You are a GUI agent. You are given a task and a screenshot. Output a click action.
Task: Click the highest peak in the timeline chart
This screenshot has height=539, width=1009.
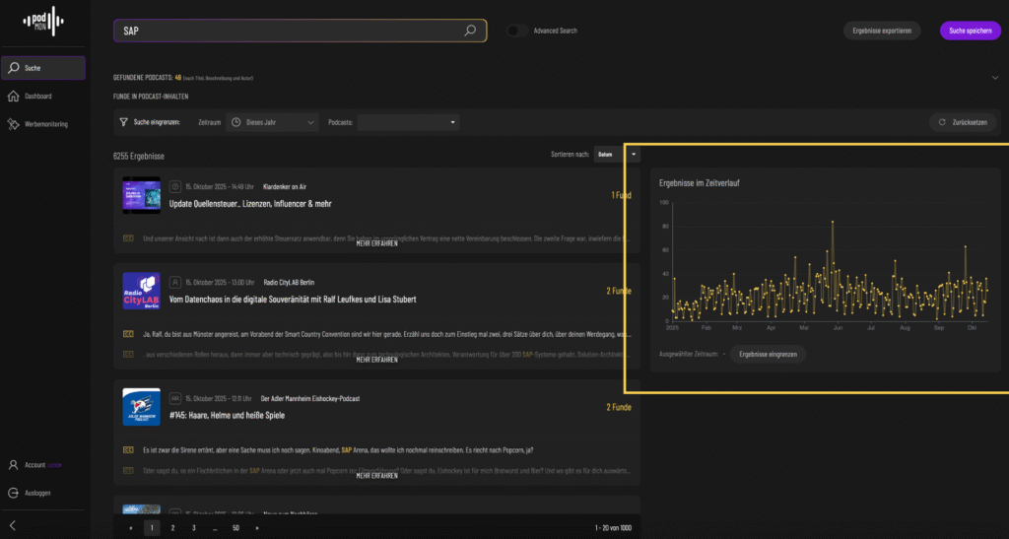click(x=833, y=222)
